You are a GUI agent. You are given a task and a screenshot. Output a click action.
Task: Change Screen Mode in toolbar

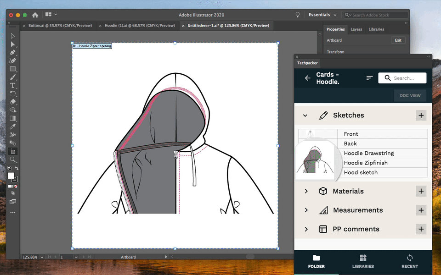click(x=13, y=201)
